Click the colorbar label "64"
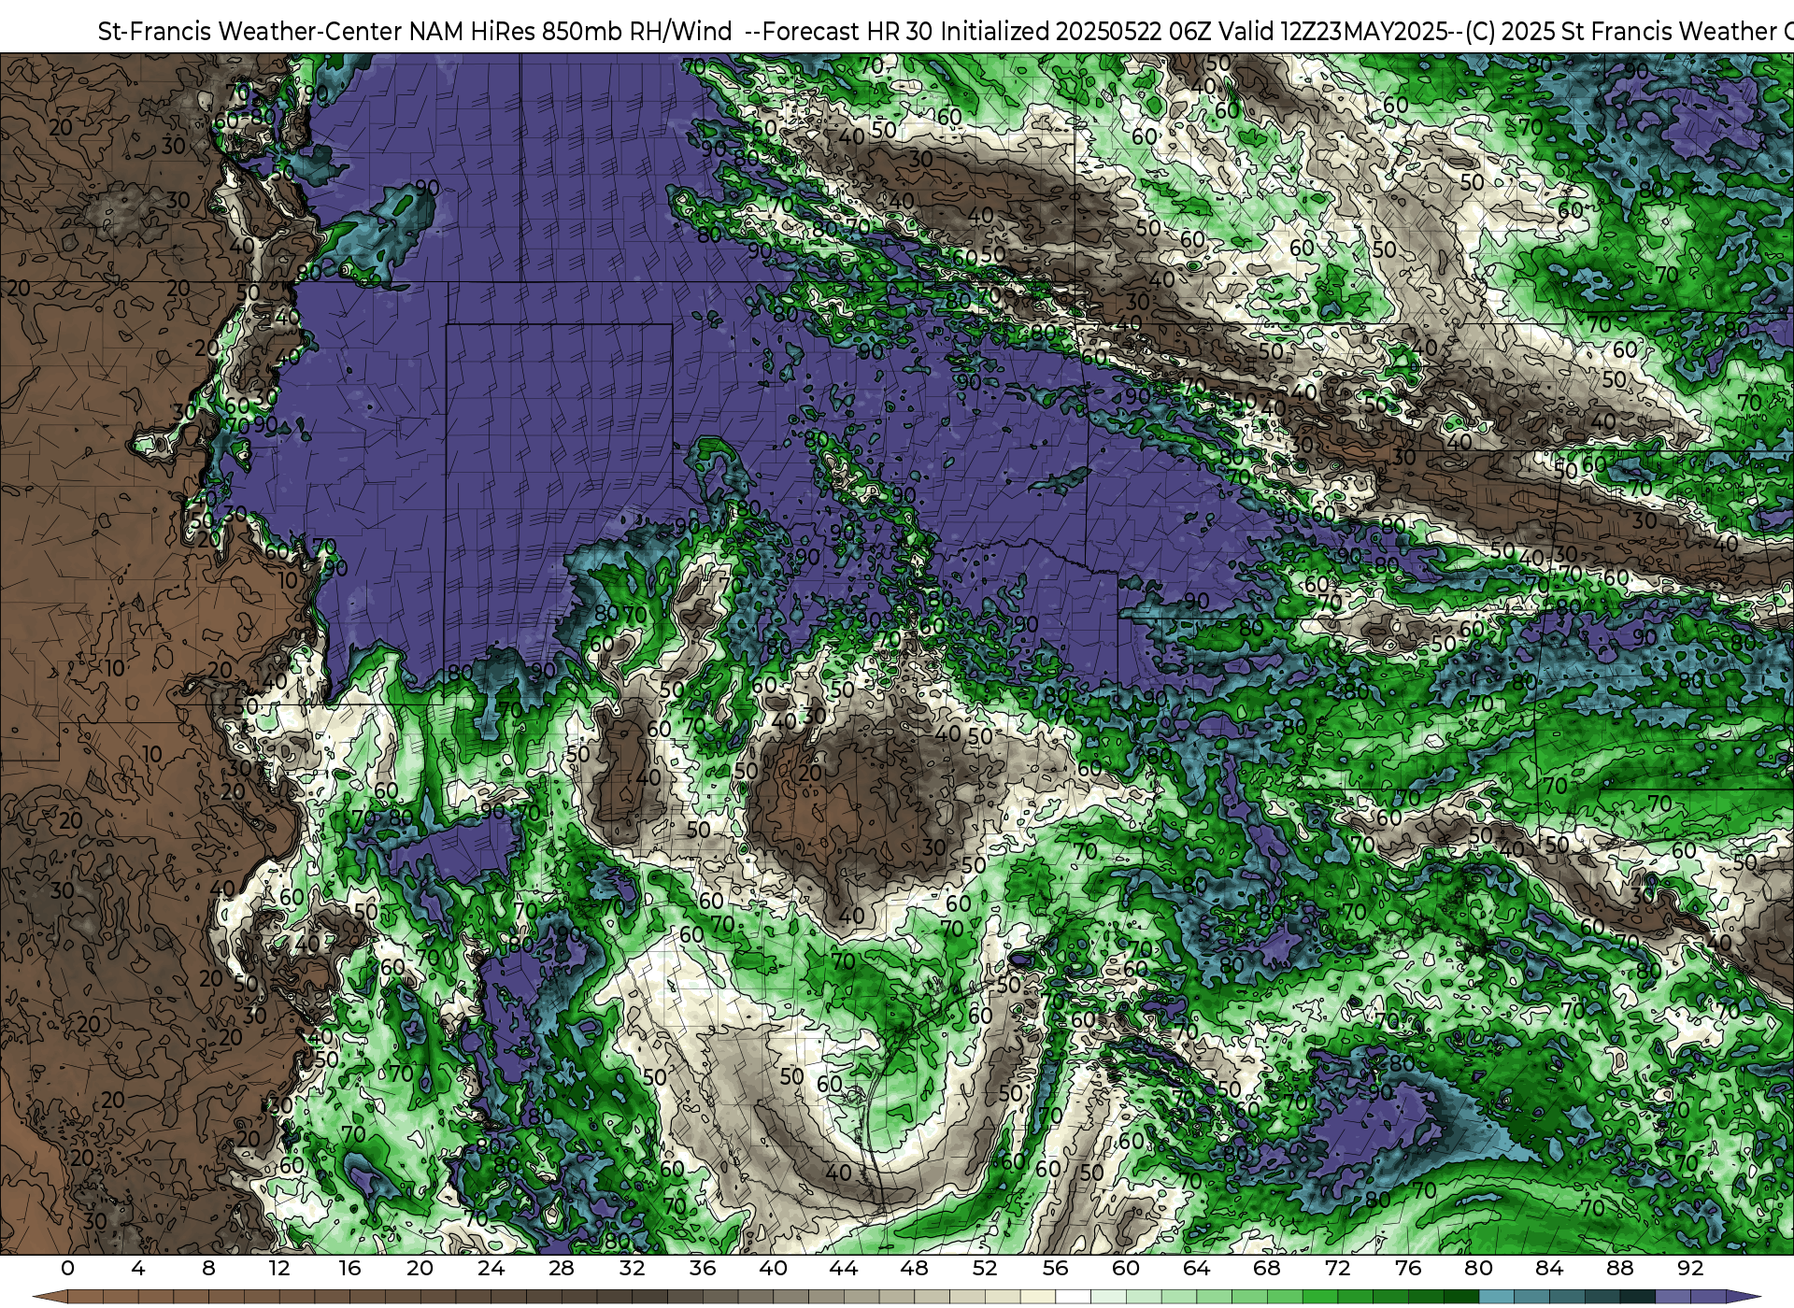The height and width of the screenshot is (1308, 1794). [1196, 1268]
